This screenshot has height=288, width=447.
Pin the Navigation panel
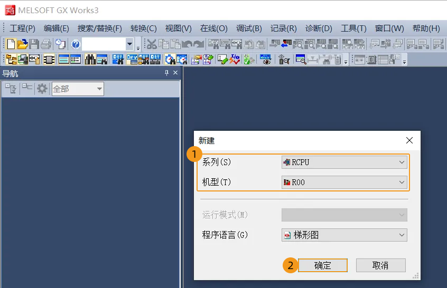tap(166, 73)
